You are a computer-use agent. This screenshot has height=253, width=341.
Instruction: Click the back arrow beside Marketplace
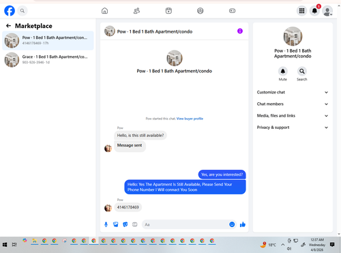pos(8,26)
